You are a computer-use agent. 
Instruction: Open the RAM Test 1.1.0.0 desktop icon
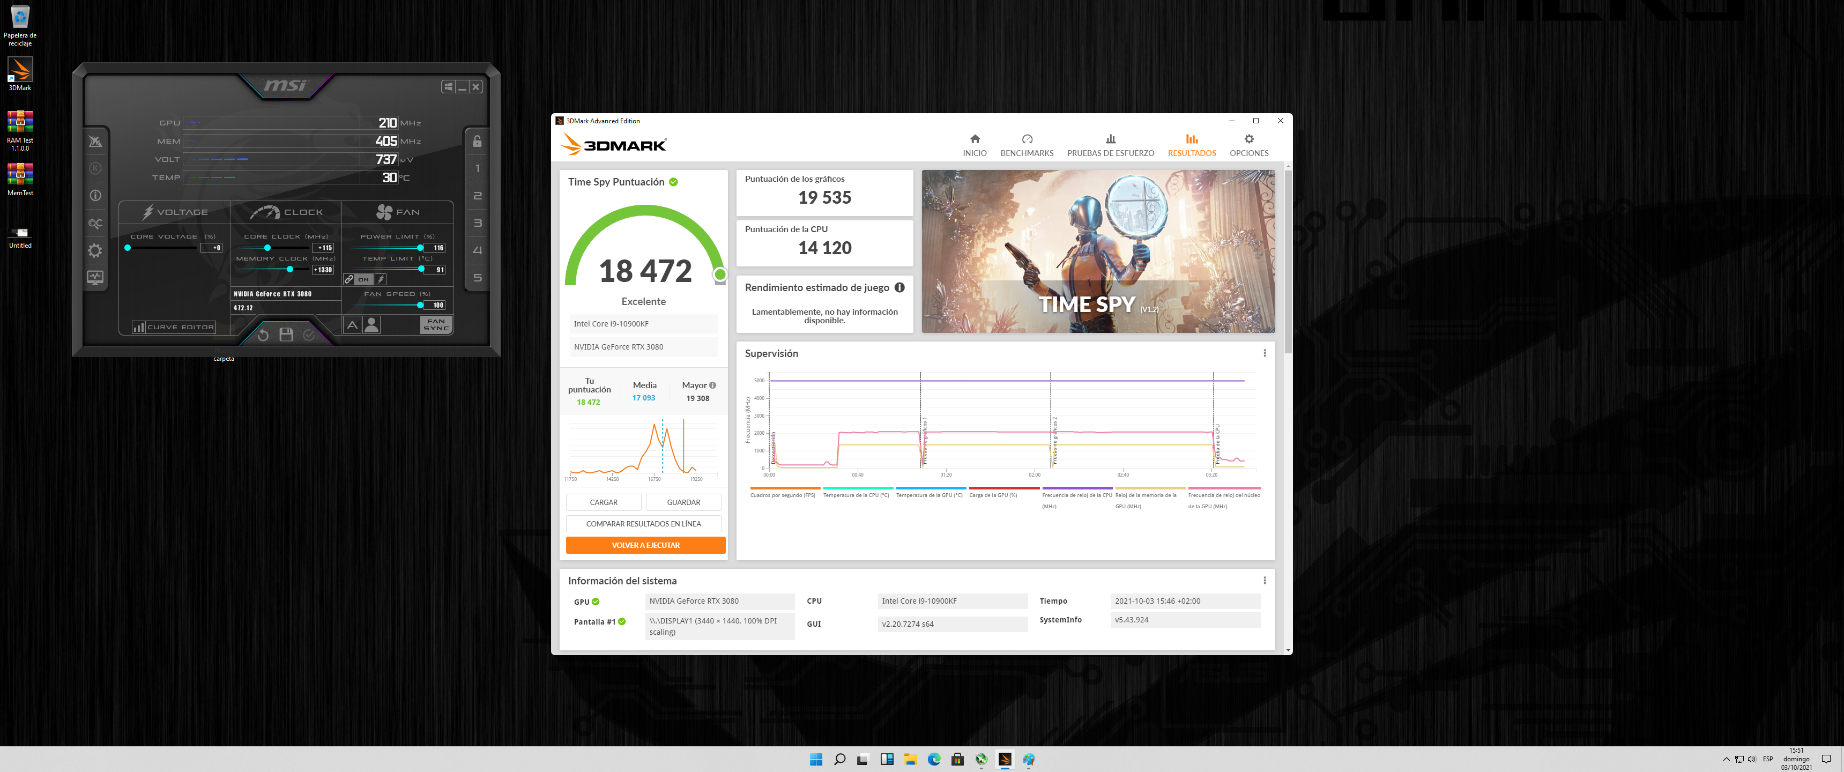[20, 131]
